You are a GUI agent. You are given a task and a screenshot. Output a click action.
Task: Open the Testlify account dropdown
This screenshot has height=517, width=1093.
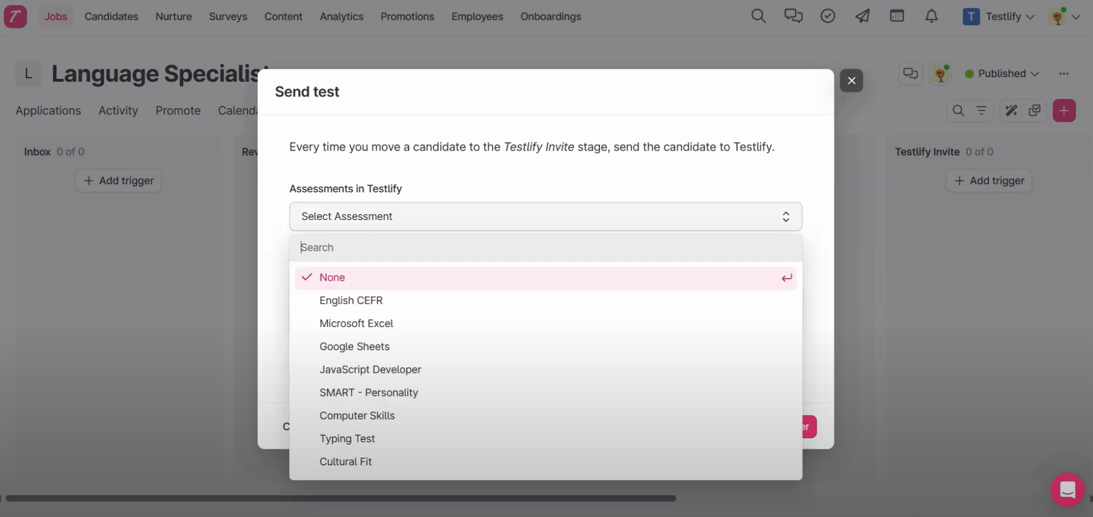point(999,16)
